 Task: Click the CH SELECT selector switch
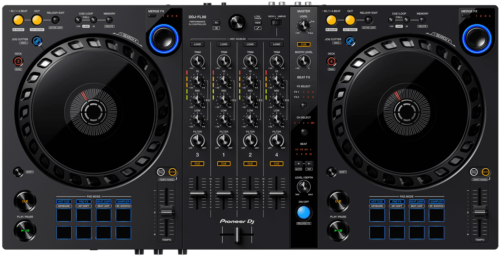[304, 132]
